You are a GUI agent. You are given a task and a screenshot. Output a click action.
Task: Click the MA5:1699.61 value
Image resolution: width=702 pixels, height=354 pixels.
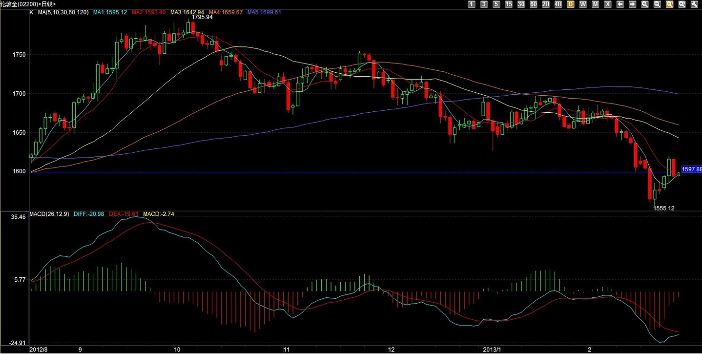click(x=264, y=12)
